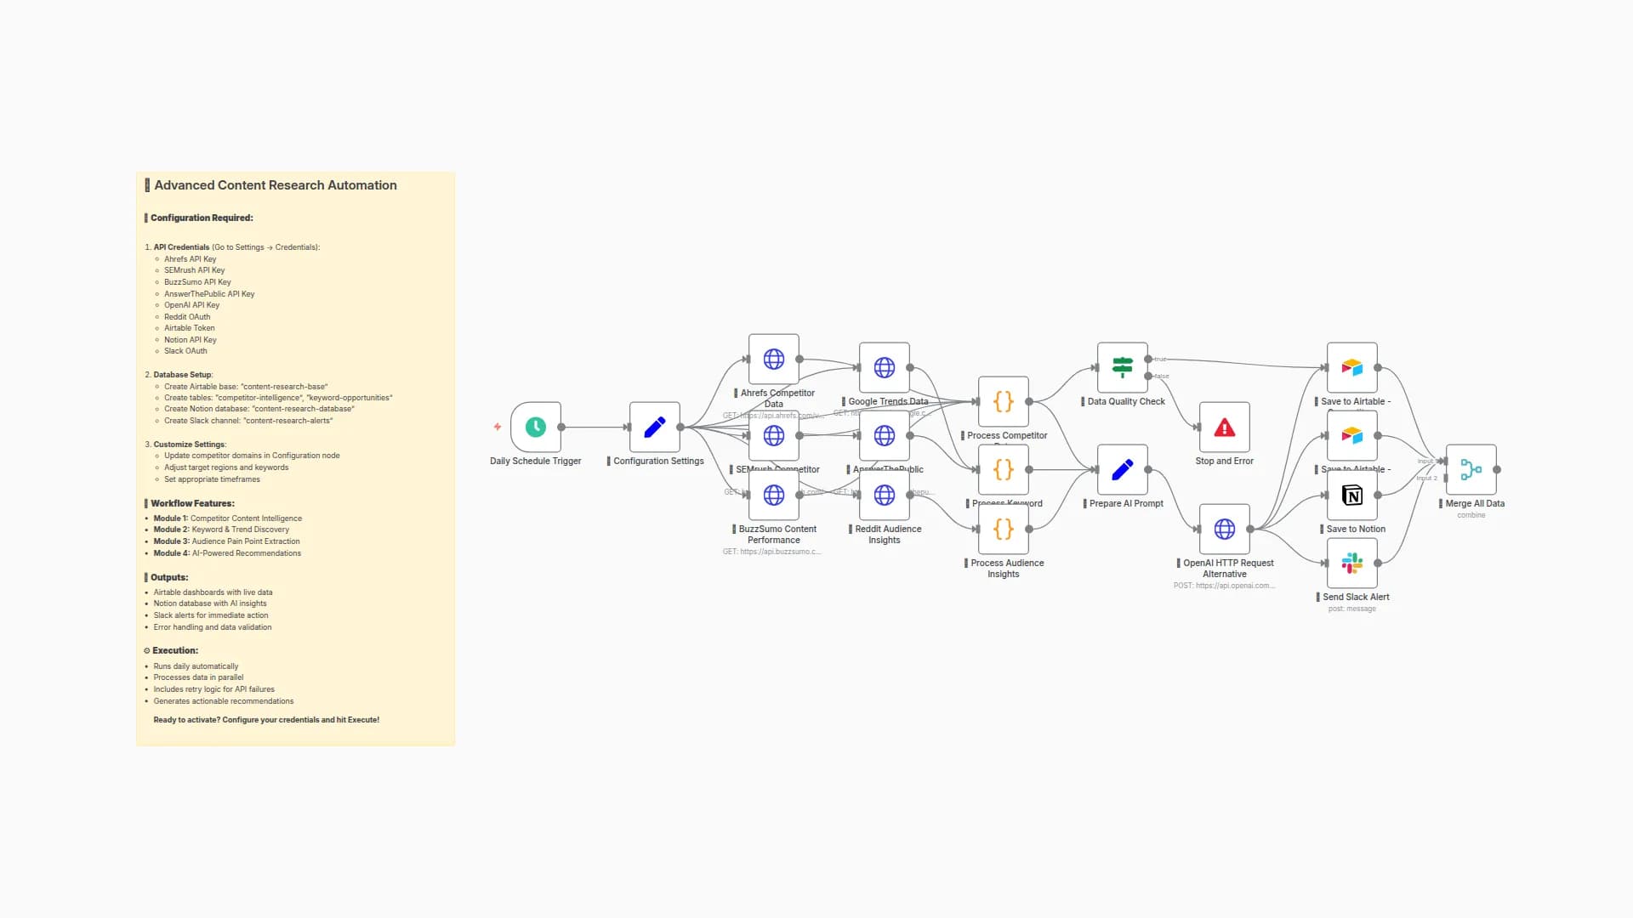Select the Send Slack Alert Slack icon
The height and width of the screenshot is (918, 1633).
pos(1351,562)
